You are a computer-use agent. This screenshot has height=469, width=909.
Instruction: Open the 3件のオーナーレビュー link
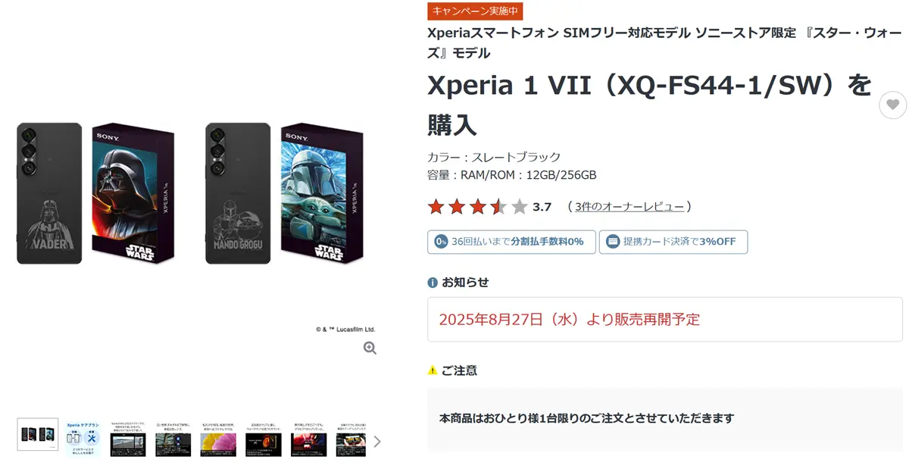(629, 207)
